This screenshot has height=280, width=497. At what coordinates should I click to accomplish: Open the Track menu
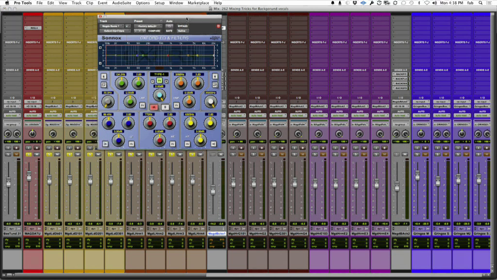pos(76,3)
